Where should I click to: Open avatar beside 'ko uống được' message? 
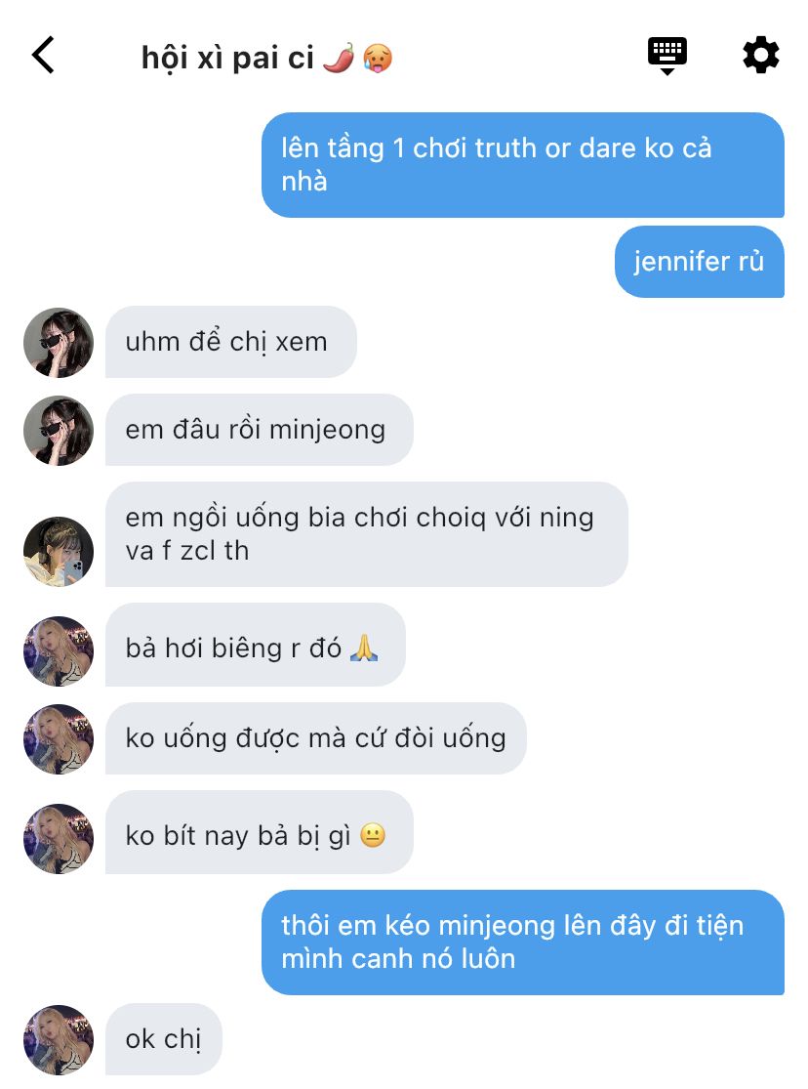click(59, 739)
